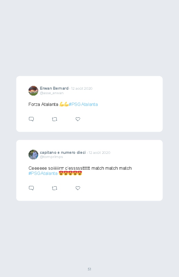Retweet the 'Ceeeeee soiiiiiirrr' tweet

pyautogui.click(x=54, y=188)
